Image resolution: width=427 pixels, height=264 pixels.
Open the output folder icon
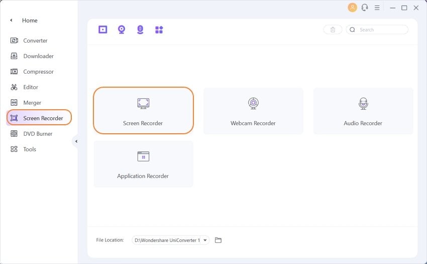tap(218, 240)
